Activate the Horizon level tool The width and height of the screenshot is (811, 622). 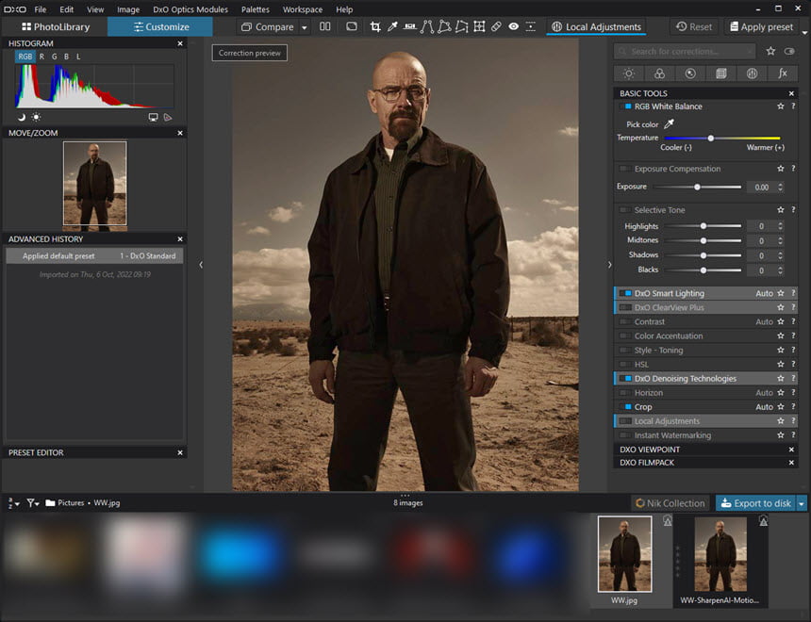click(409, 27)
